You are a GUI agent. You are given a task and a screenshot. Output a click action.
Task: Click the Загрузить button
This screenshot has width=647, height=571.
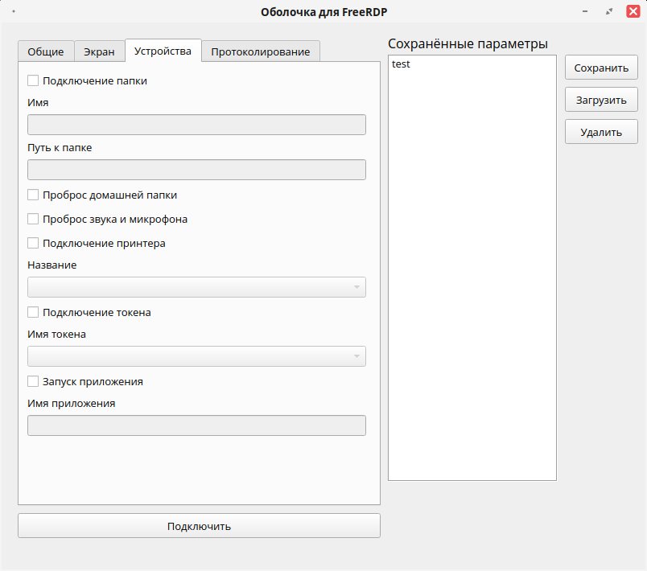tap(601, 100)
